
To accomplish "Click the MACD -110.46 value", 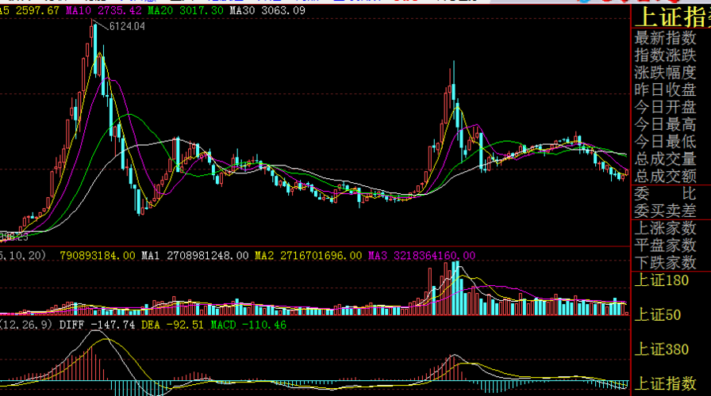I will tap(248, 325).
